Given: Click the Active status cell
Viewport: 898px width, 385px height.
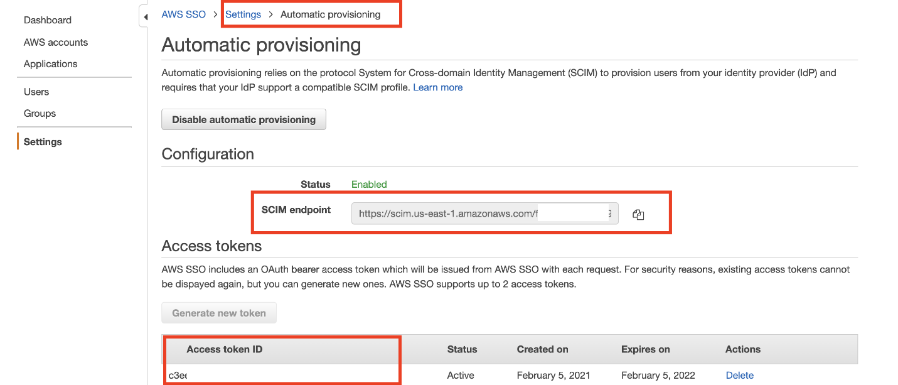Looking at the screenshot, I should point(461,375).
